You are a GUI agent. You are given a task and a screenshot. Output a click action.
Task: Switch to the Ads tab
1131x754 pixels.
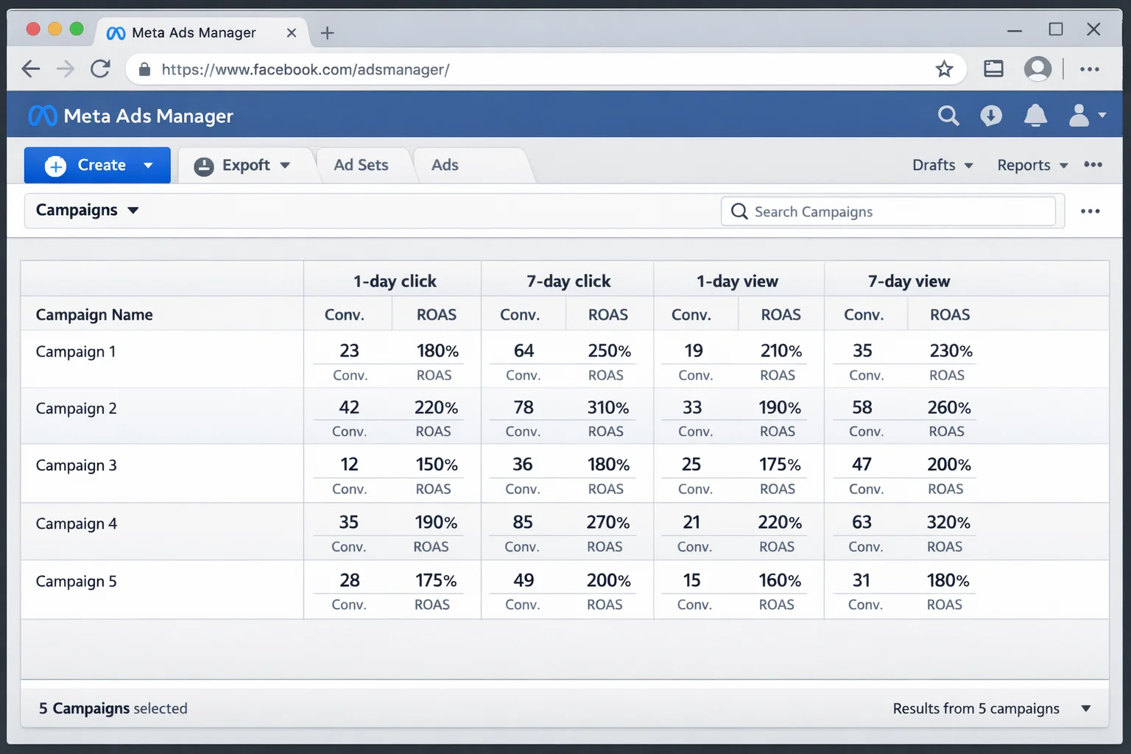(x=444, y=165)
